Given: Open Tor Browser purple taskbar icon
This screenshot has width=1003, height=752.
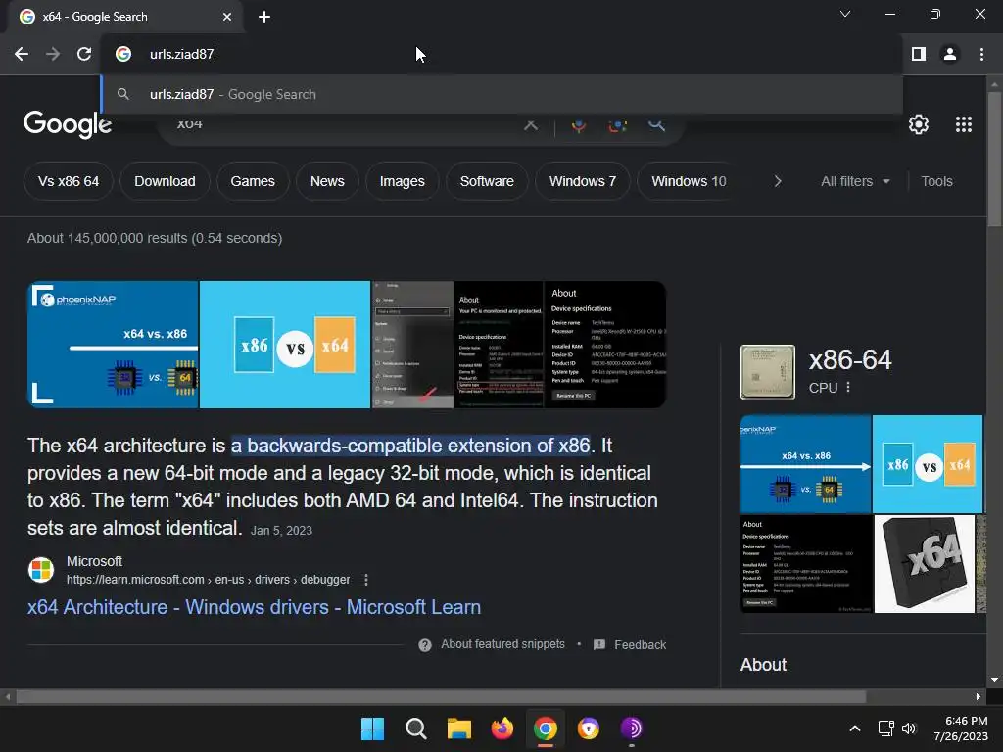Looking at the screenshot, I should tap(632, 728).
